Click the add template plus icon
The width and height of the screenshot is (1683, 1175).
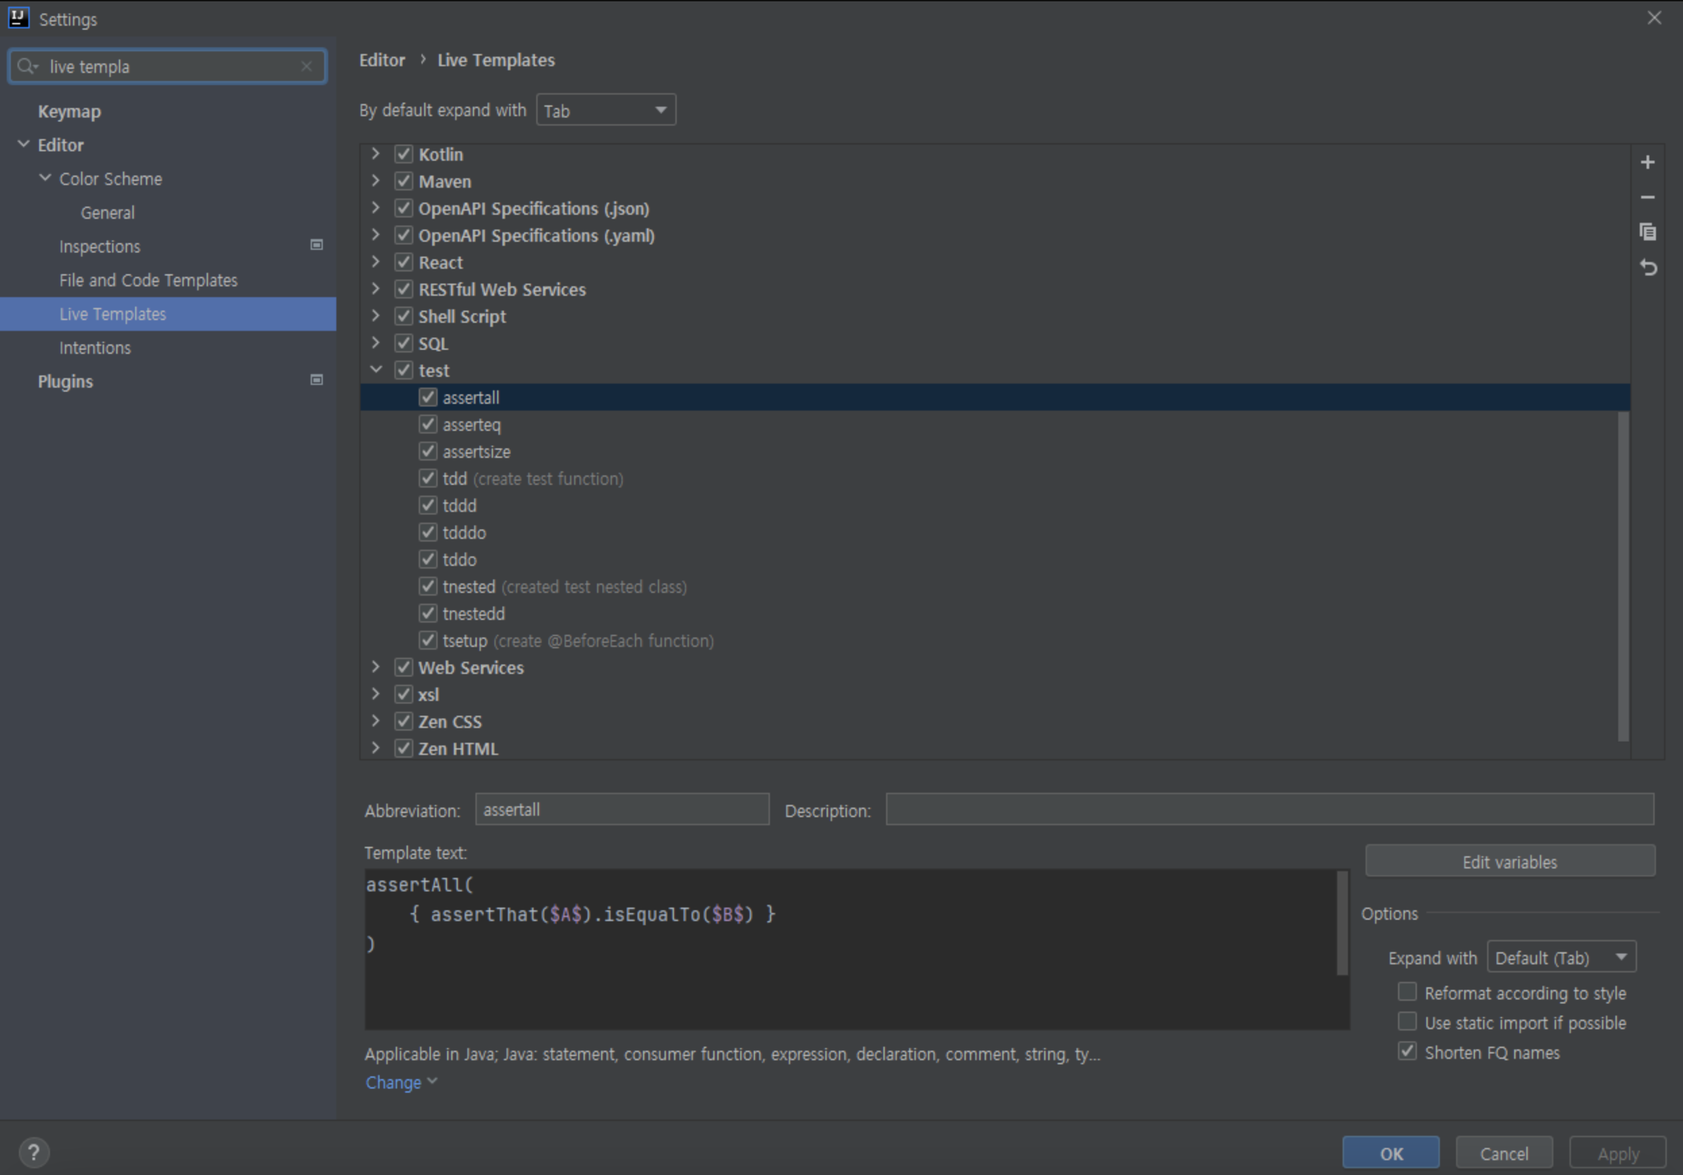click(1647, 163)
